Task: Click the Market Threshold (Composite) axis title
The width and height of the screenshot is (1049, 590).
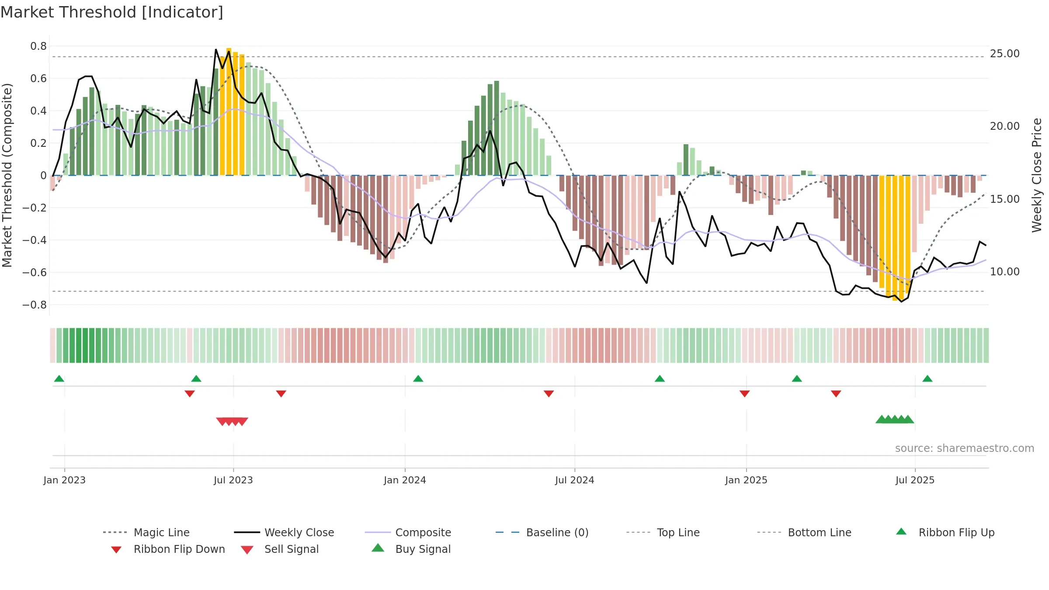Action: pos(7,175)
